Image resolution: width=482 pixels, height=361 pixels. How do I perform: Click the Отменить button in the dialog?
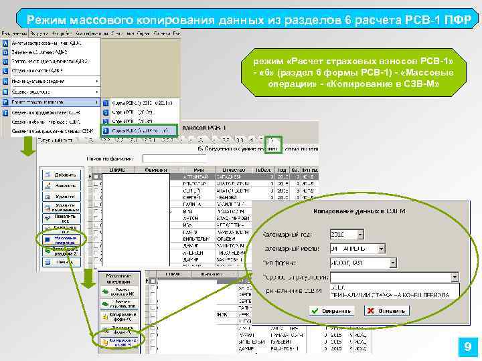coord(387,311)
